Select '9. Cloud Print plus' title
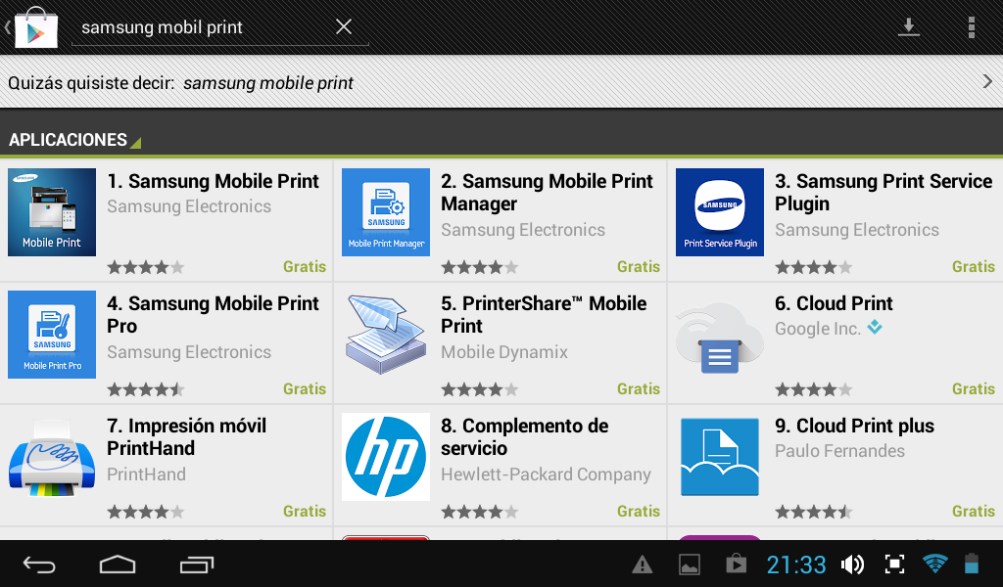Image resolution: width=1003 pixels, height=587 pixels. coord(854,426)
